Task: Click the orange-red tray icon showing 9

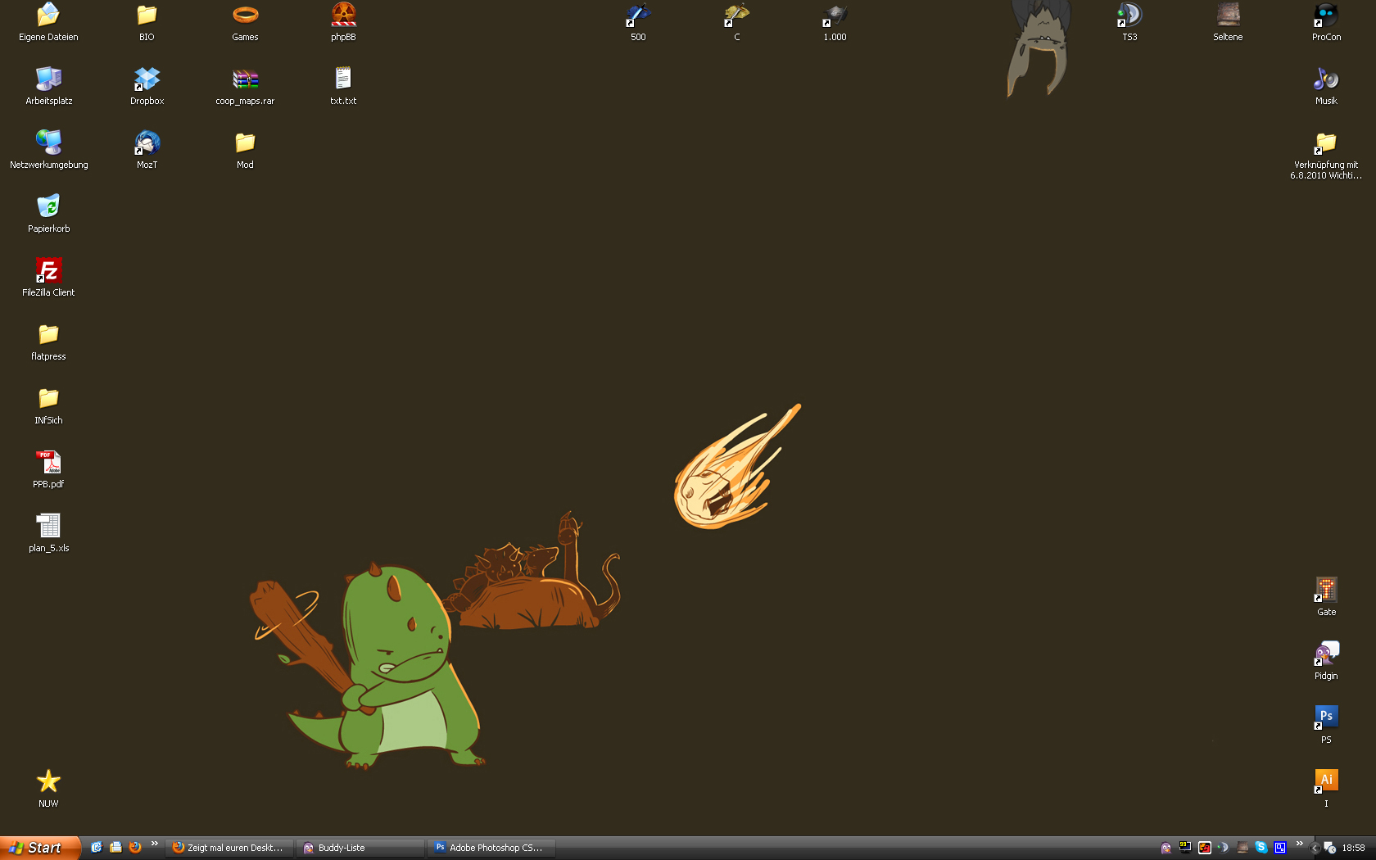Action: coord(1204,848)
